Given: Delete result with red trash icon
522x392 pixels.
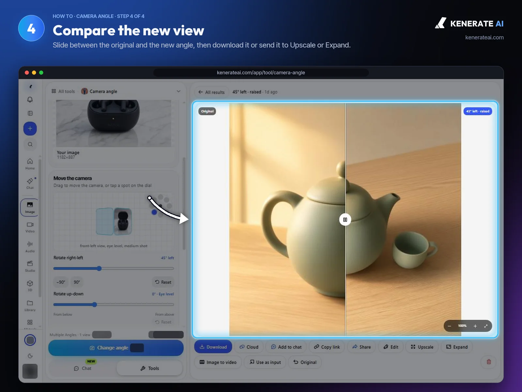Looking at the screenshot, I should (x=489, y=362).
